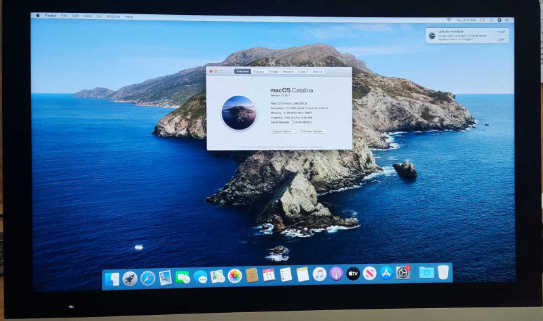Open Messages speech bubble in Dock

pyautogui.click(x=200, y=277)
